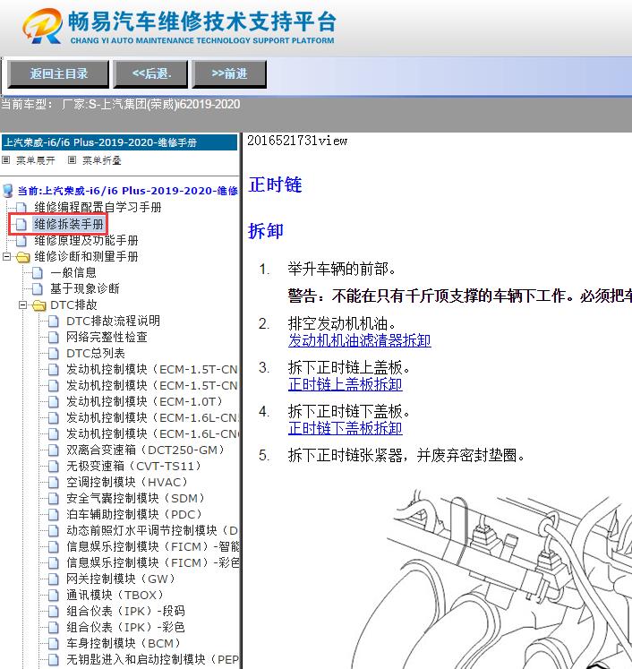This screenshot has width=632, height=669.
Task: Click the 返回主目录 button
Action: click(58, 73)
